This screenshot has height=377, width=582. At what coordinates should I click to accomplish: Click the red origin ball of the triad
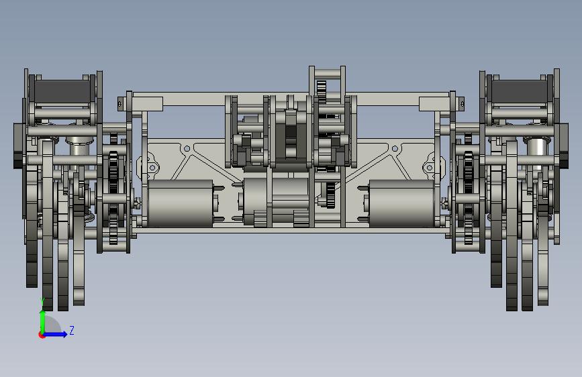pos(42,335)
